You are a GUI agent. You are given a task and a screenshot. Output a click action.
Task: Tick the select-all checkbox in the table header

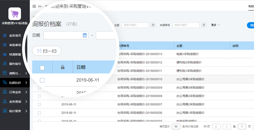click(42, 68)
